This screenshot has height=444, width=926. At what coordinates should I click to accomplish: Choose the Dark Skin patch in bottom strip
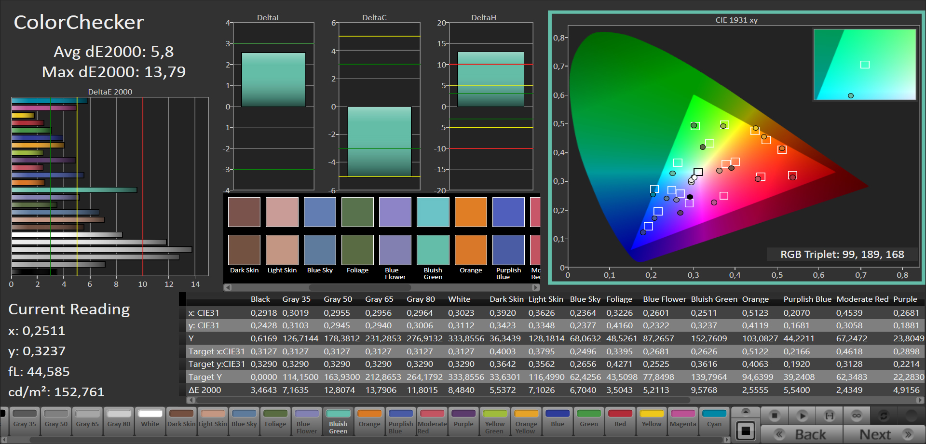181,421
